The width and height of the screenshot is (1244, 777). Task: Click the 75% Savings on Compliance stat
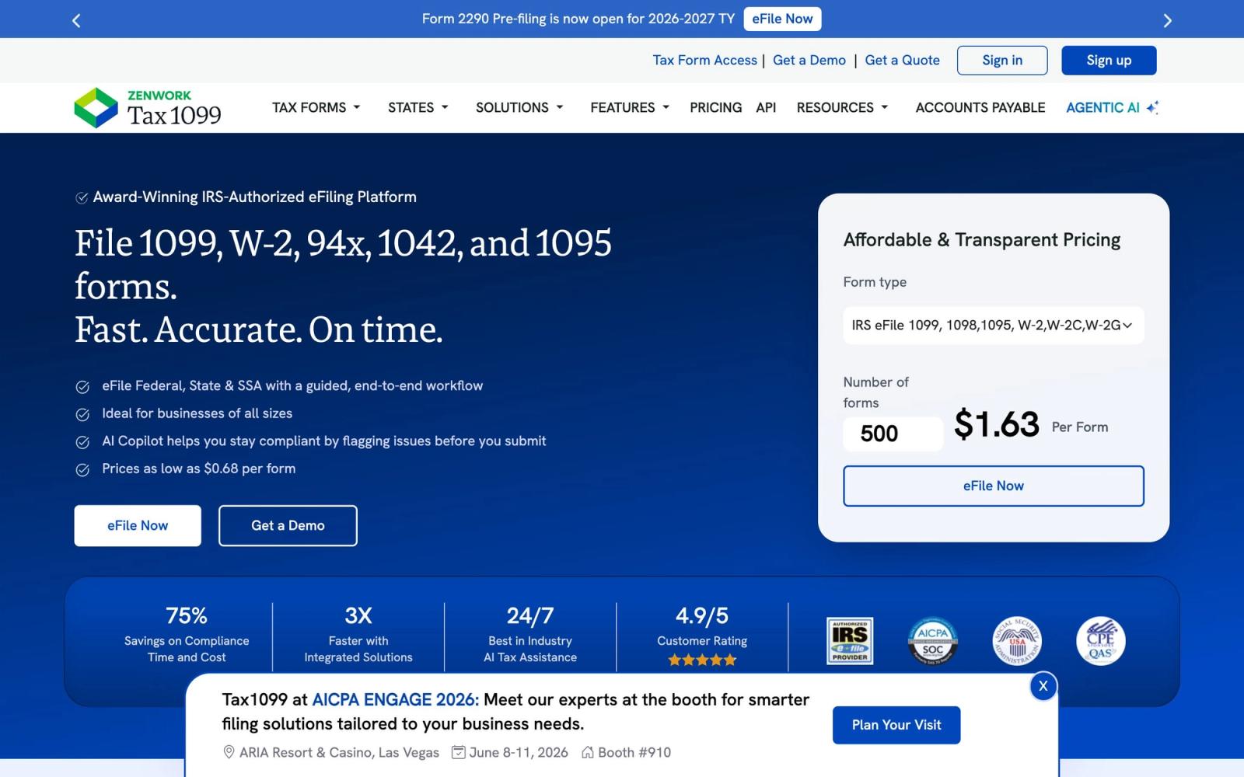[x=187, y=636]
